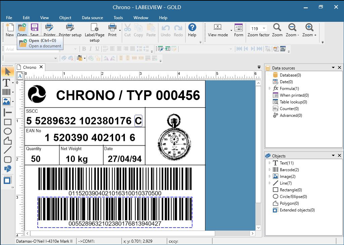This screenshot has width=344, height=245.
Task: Toggle underline text formatting
Action: click(98, 49)
